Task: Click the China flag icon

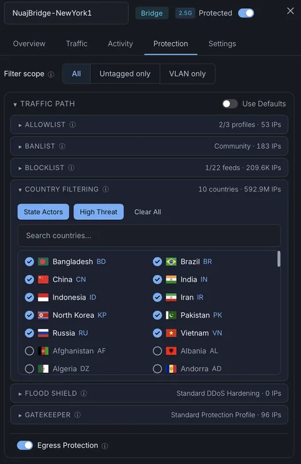Action: tap(43, 279)
